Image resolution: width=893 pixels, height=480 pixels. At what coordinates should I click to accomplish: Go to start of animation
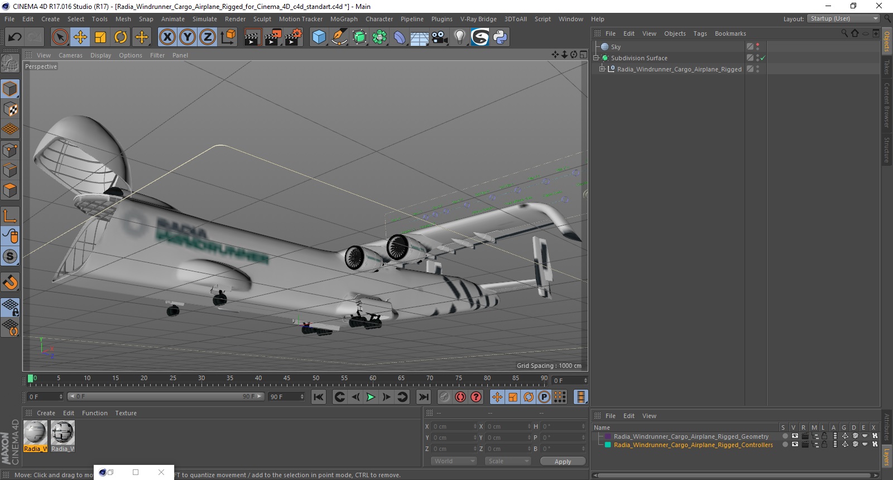[x=319, y=397]
